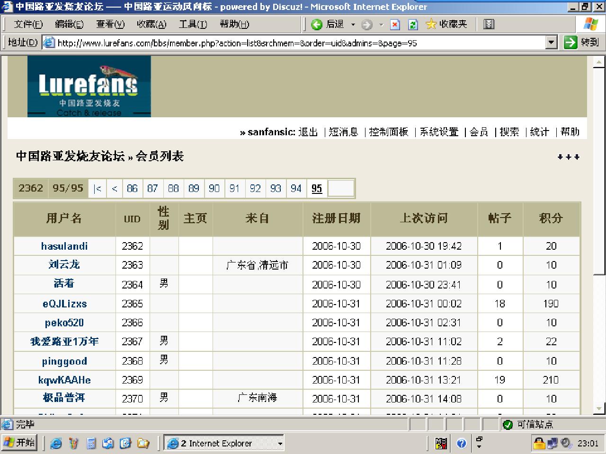Sort by 用户名 column header
606x454 pixels.
(x=64, y=218)
